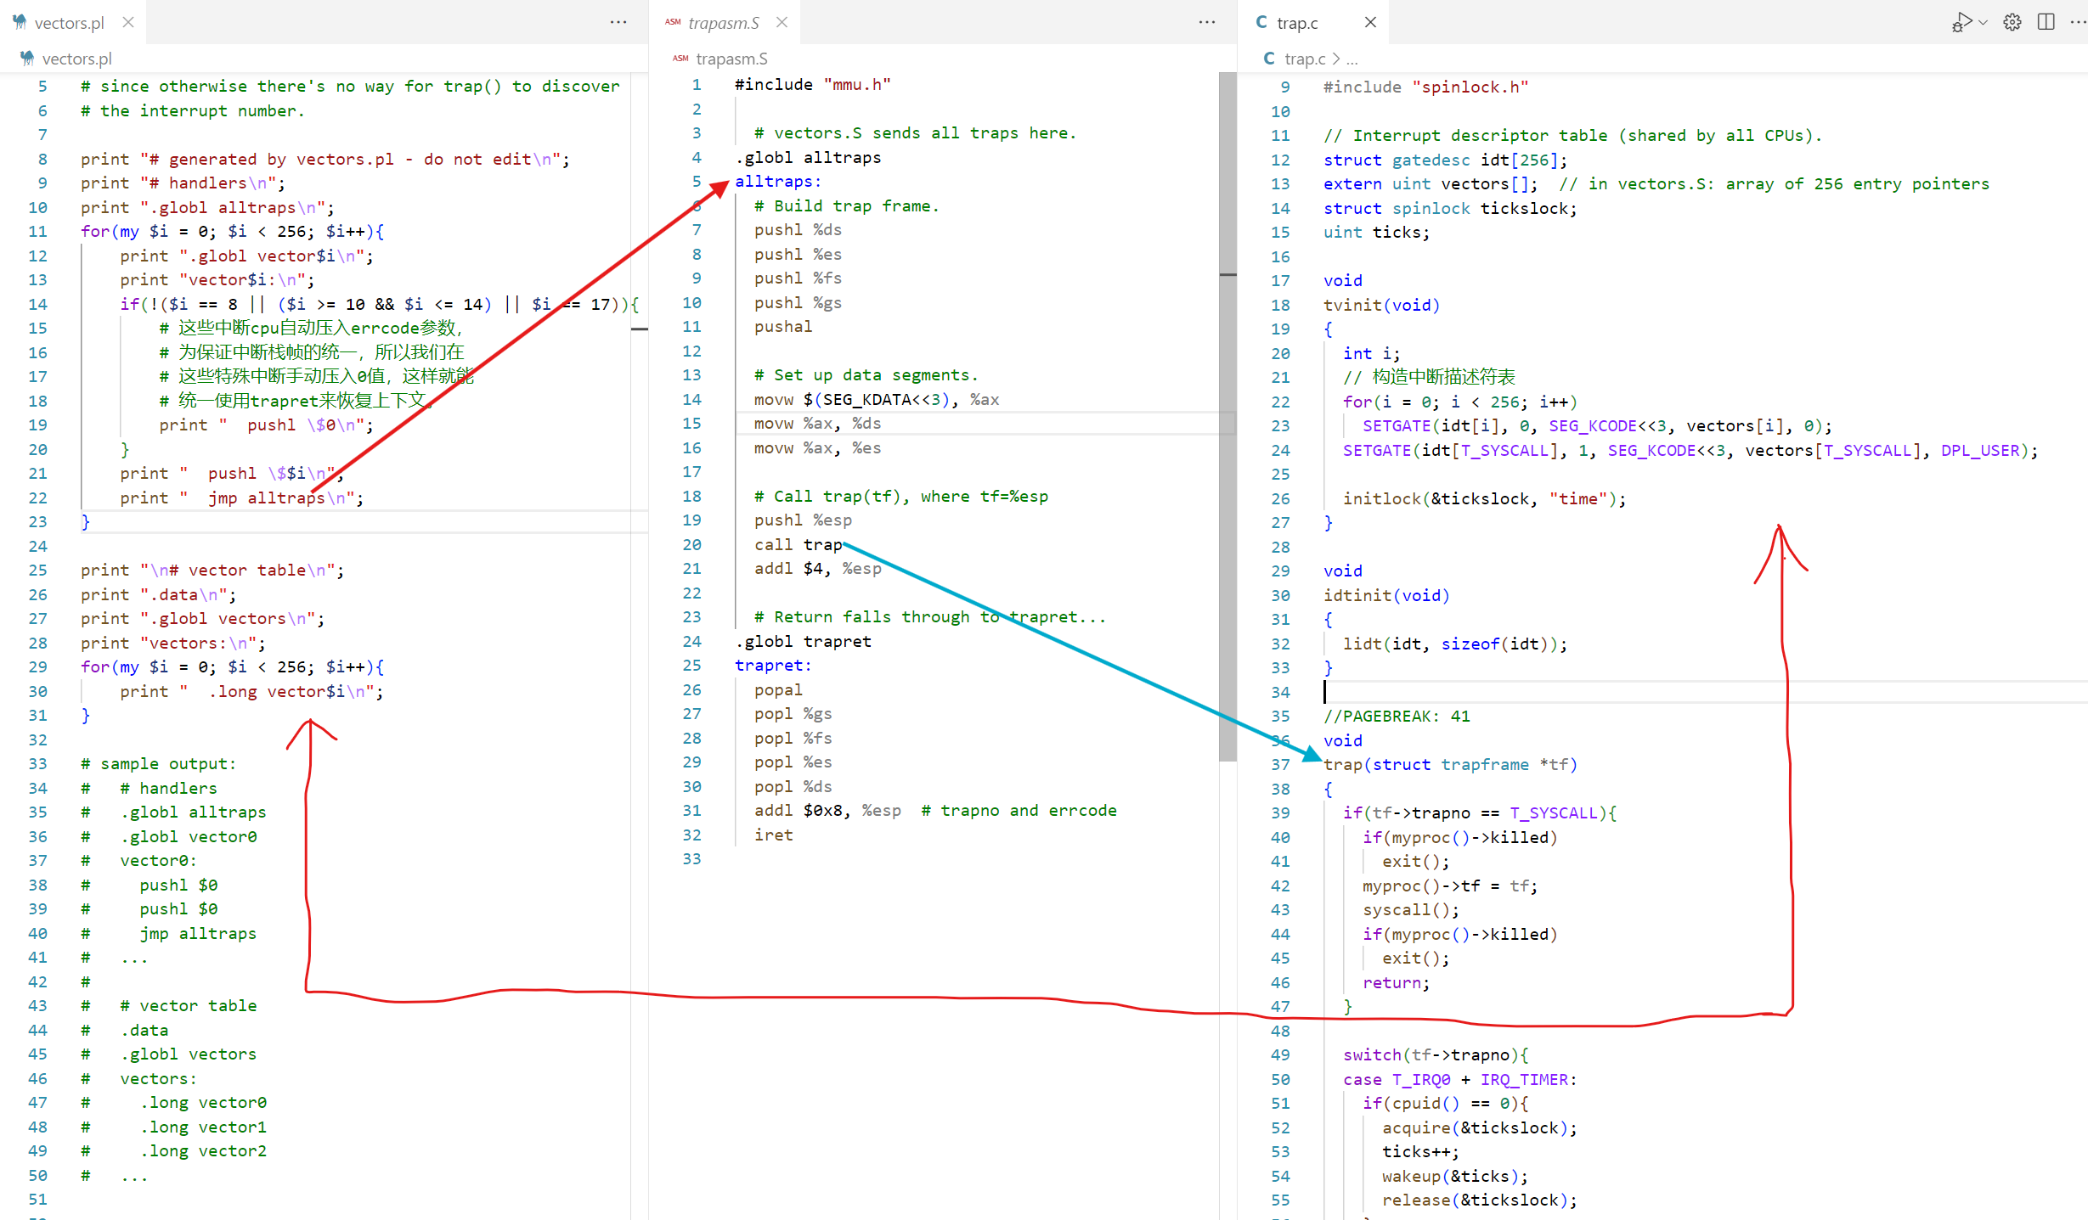Click the vectors.pl breadcrumb item
The height and width of the screenshot is (1220, 2088).
click(76, 59)
